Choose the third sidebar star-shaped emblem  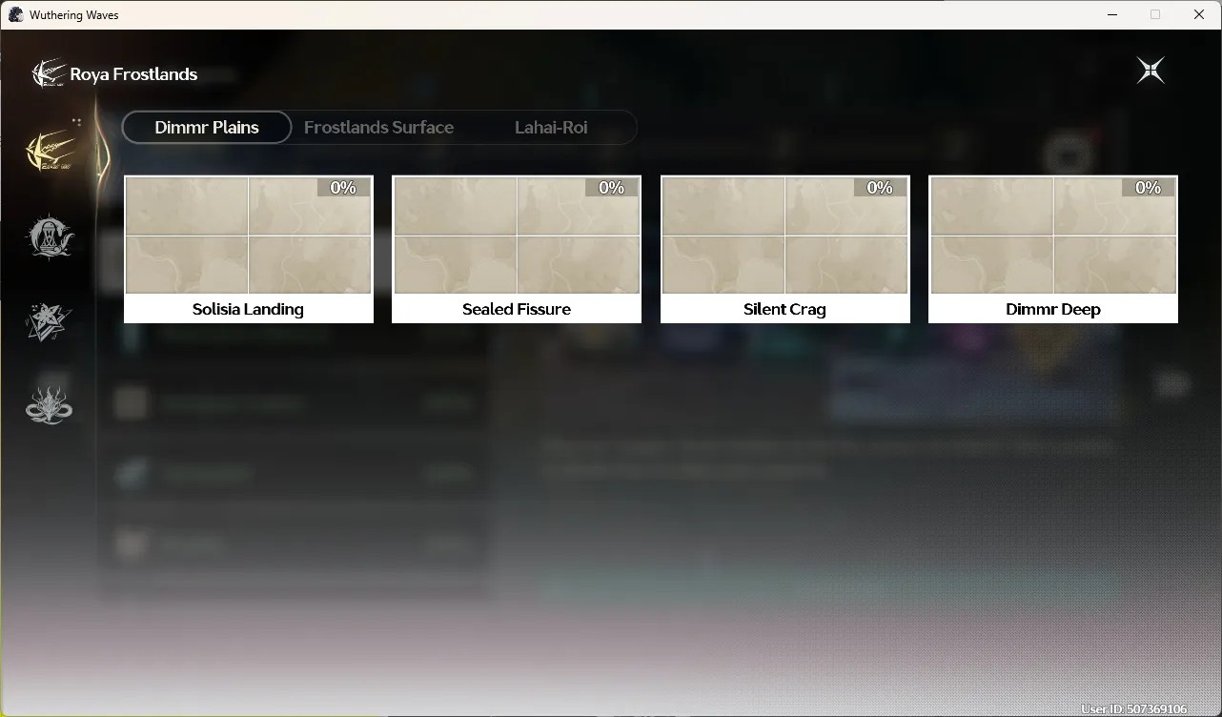tap(49, 321)
